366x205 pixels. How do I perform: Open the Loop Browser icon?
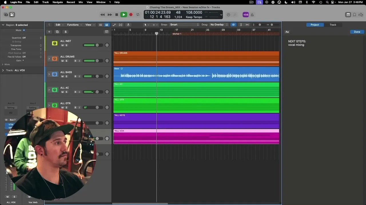coord(355,15)
